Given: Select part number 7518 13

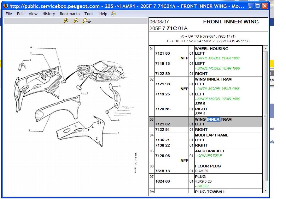Looking at the screenshot, I should tap(162, 171).
